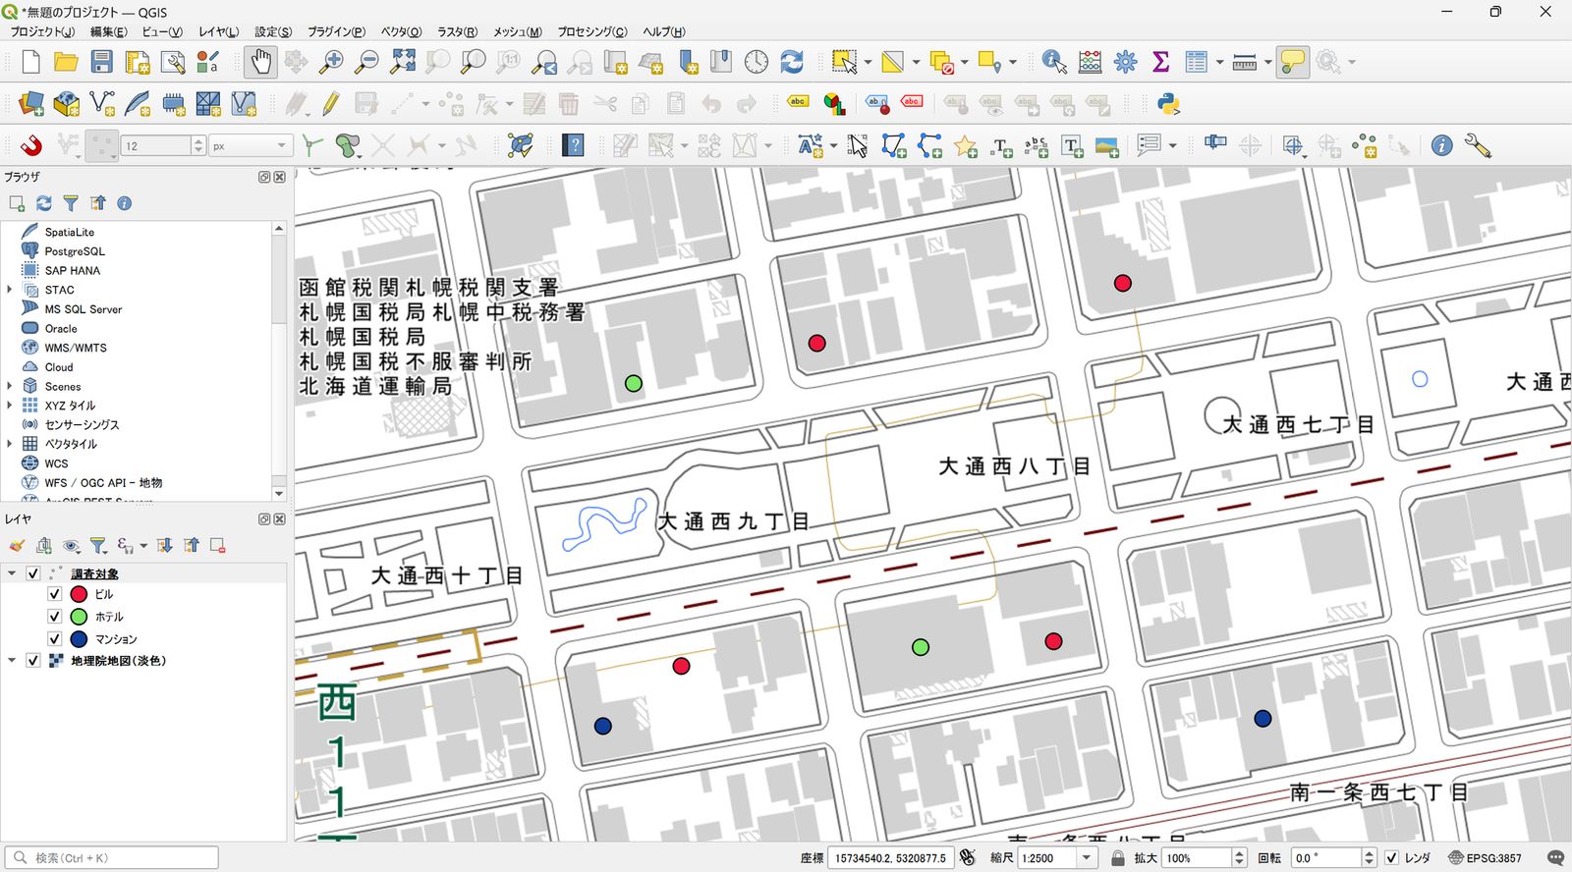The width and height of the screenshot is (1572, 872).
Task: Select the measure line ruler tool
Action: (x=1244, y=63)
